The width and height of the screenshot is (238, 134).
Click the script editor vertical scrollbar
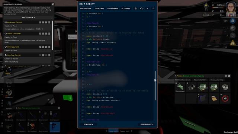point(155,86)
